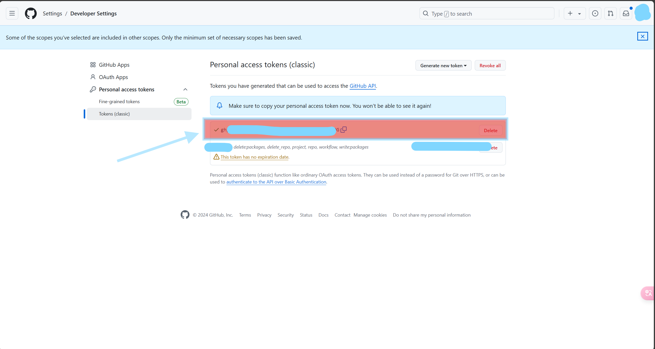Click the floating translate widget icon

tap(648, 293)
